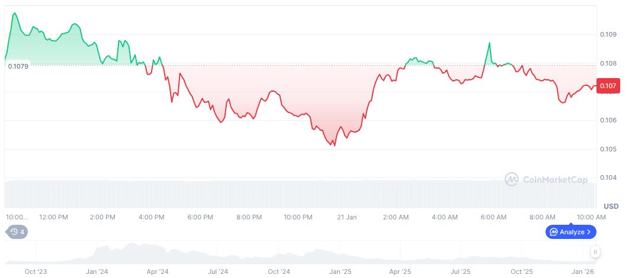Select Jul '24 in range navigator
Screen dimensions: 635x278
coord(218,271)
